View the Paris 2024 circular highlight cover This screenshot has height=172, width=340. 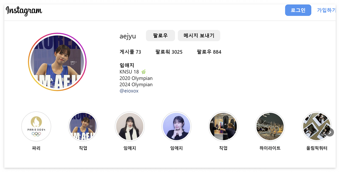36,127
